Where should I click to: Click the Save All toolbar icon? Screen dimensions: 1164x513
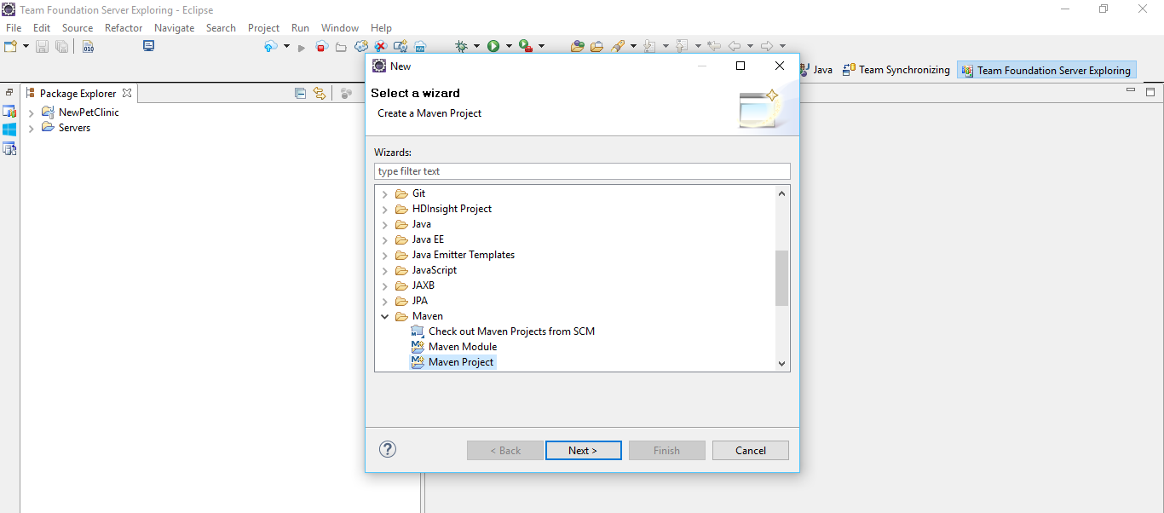(x=62, y=46)
